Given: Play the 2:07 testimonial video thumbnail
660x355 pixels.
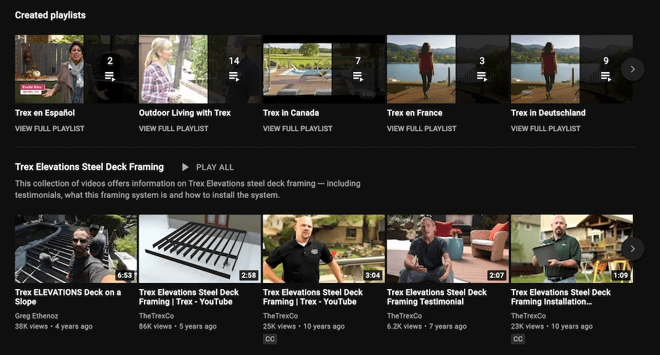Looking at the screenshot, I should point(448,249).
